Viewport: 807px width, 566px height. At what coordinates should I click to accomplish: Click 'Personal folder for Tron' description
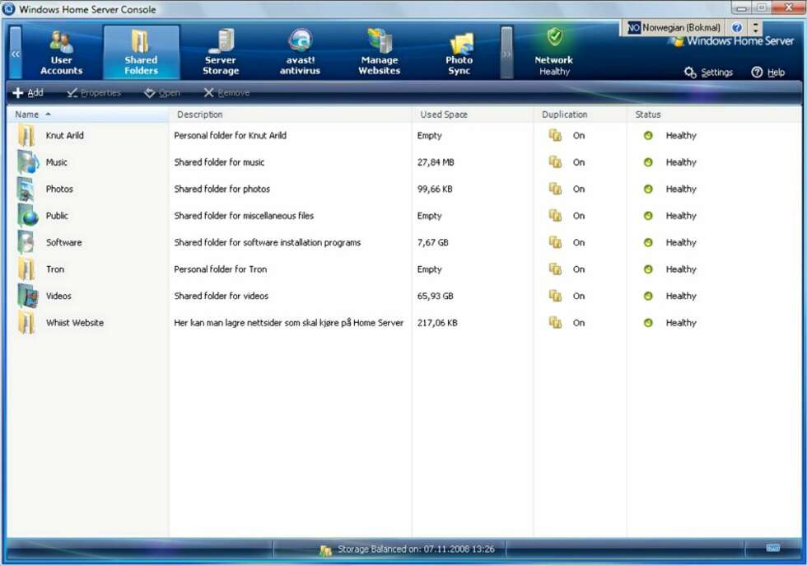click(221, 269)
